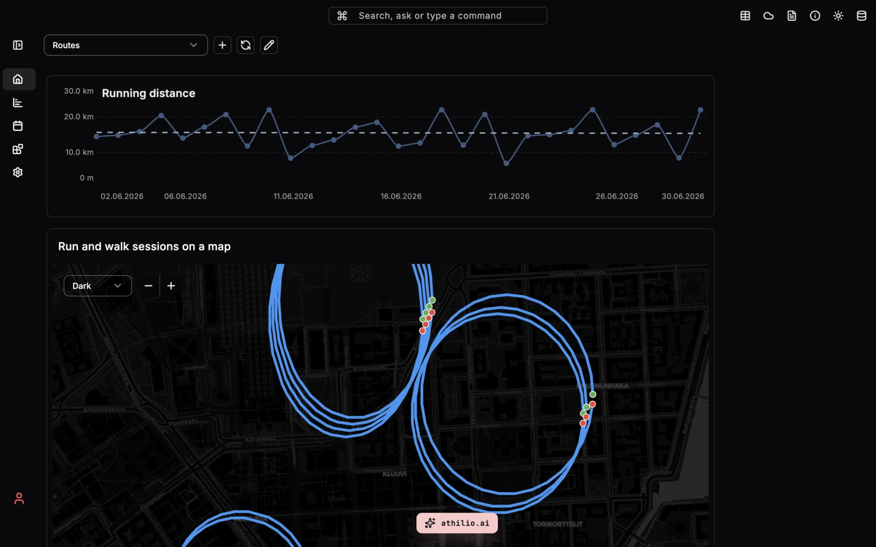Click the Run and walk sessions on a map title
Screen dimensions: 876x547
coord(145,247)
